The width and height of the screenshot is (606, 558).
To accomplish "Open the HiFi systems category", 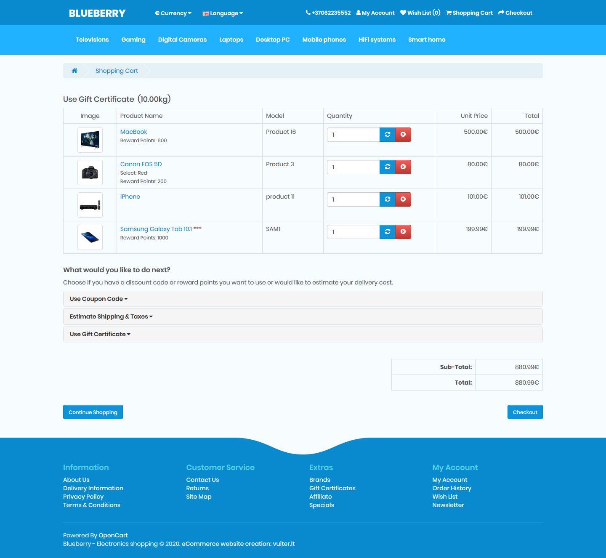I will pos(377,40).
